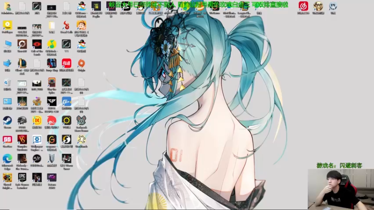Launch the Backpack Hero mouse icon
This screenshot has width=374, height=210.
[x=81, y=120]
